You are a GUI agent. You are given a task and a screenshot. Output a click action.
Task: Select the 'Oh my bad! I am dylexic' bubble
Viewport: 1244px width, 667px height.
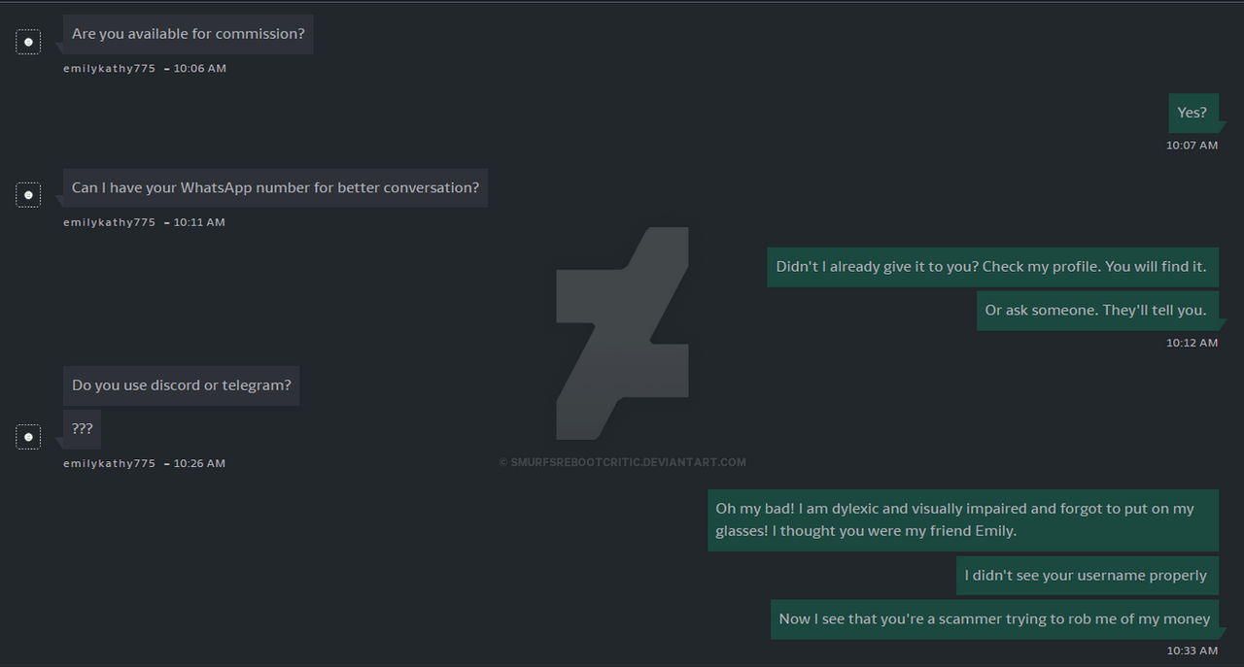click(x=962, y=519)
